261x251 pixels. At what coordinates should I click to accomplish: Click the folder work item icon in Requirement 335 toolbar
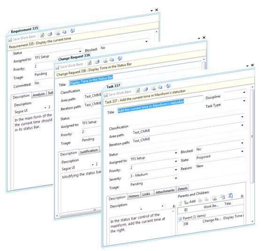[x=58, y=33]
